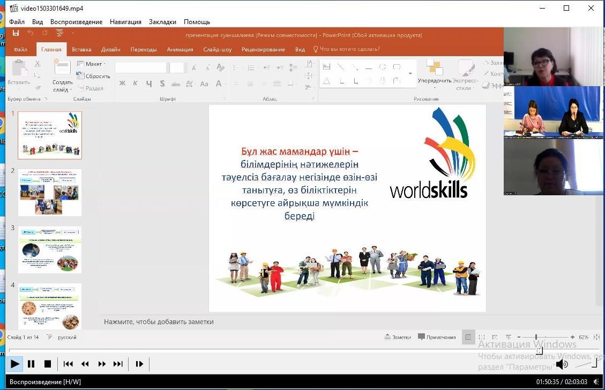Click the Сбросить reset button
605x390 pixels.
tap(93, 76)
